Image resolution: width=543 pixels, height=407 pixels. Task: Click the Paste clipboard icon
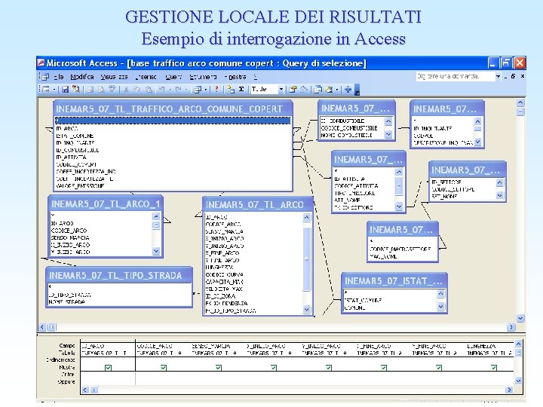(149, 90)
